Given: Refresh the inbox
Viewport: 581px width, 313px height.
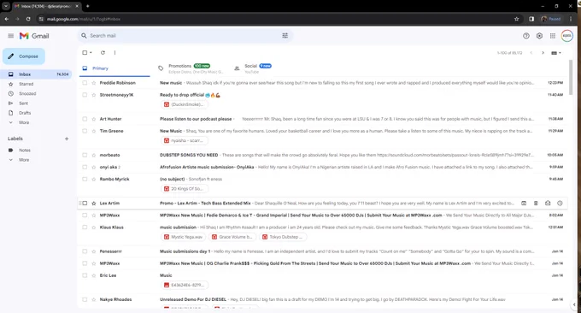Looking at the screenshot, I should [x=103, y=53].
